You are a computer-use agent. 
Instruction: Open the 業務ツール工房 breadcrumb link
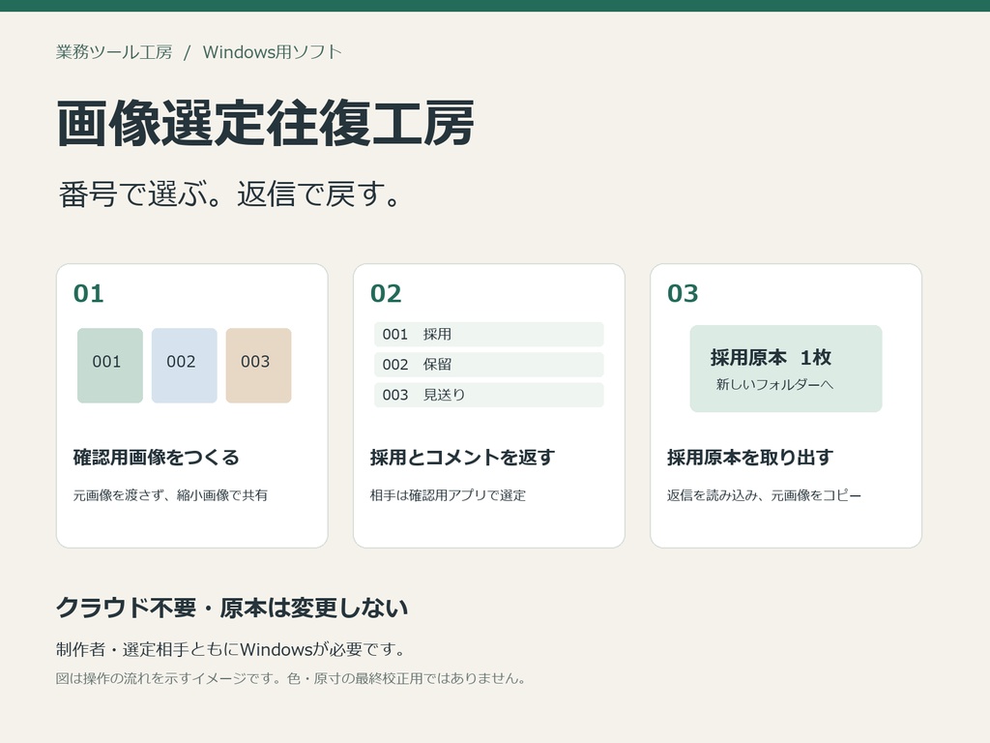(x=114, y=52)
